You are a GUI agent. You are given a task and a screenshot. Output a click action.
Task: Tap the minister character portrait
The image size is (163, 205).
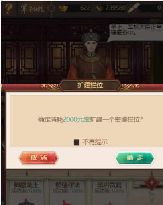[91, 55]
